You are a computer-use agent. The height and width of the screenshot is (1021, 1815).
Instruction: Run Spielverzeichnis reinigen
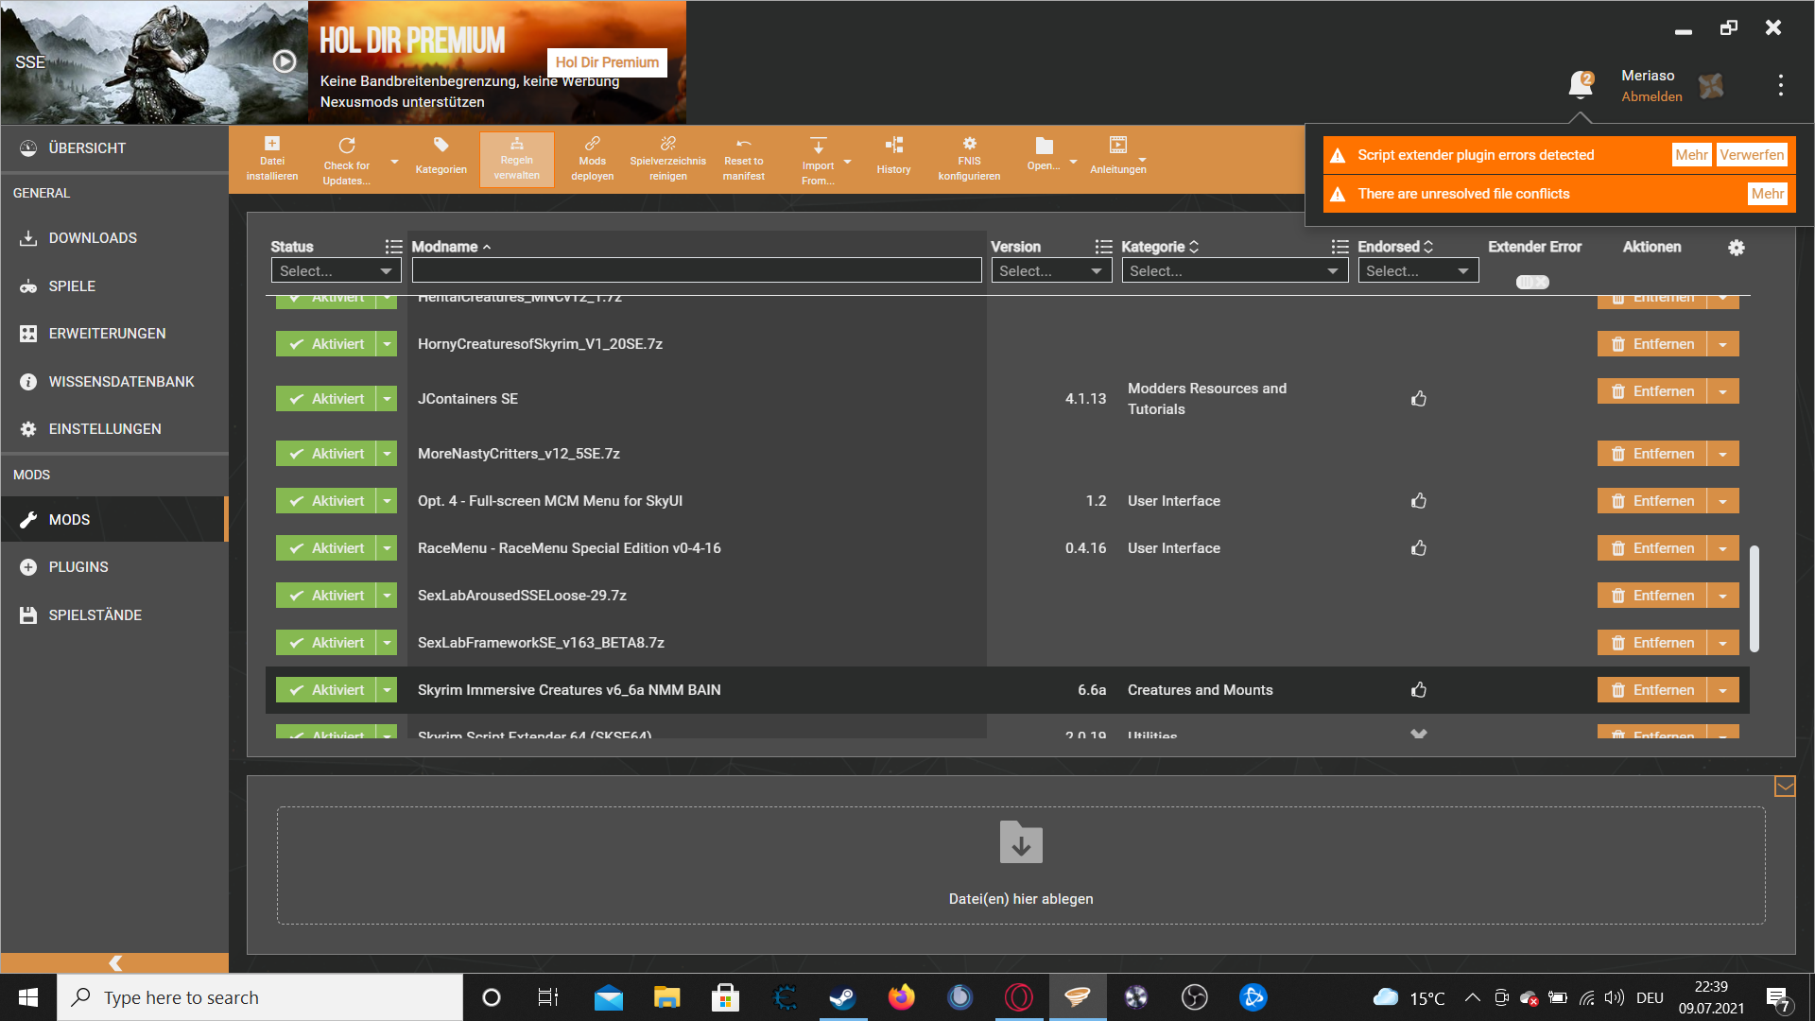(x=668, y=159)
